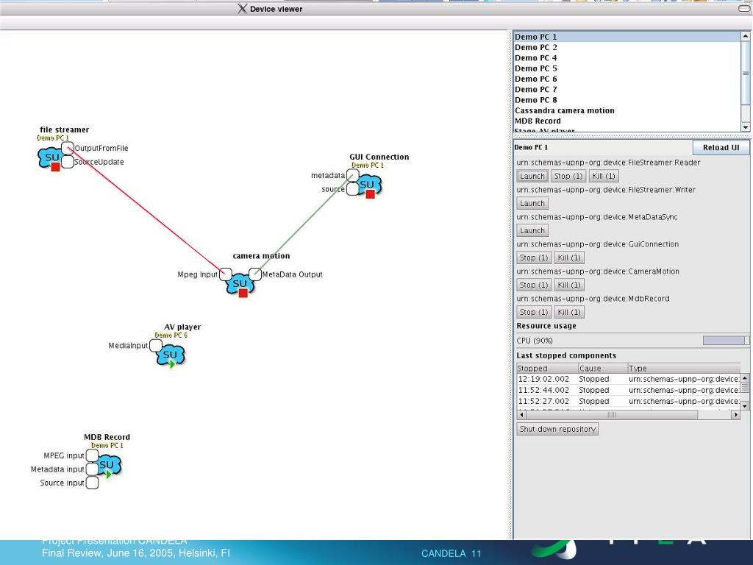The width and height of the screenshot is (753, 565).
Task: Click the CPU (90%) usage bar
Action: click(726, 341)
